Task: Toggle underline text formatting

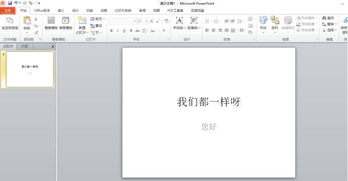Action: (124, 31)
